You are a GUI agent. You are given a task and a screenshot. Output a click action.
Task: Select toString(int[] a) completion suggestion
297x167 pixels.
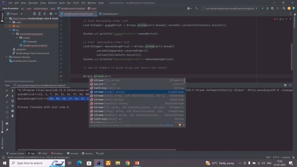tap(137, 88)
